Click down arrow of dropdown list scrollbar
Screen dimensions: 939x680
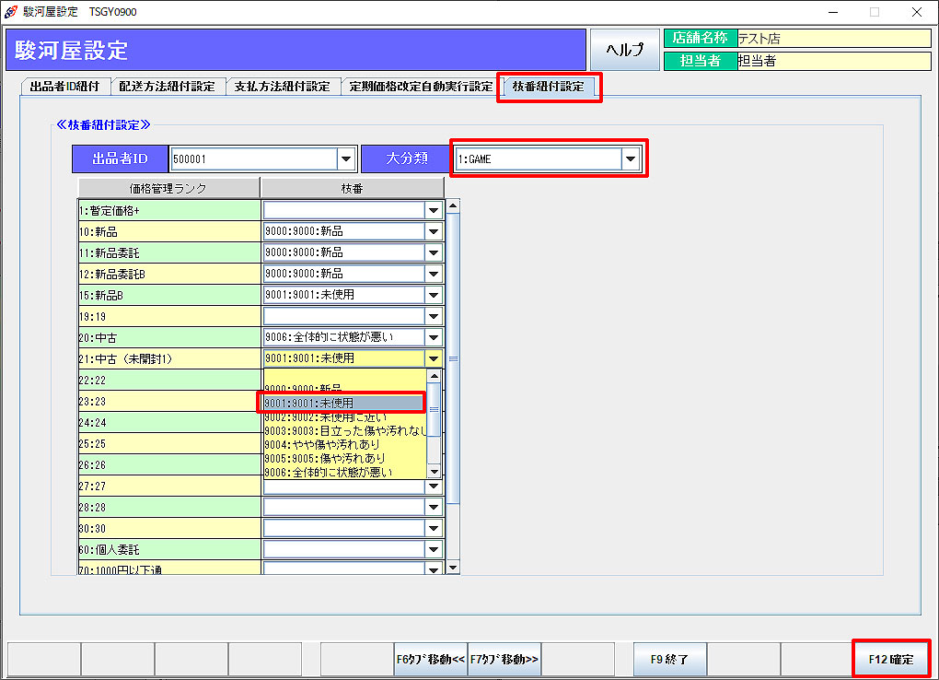tap(434, 472)
